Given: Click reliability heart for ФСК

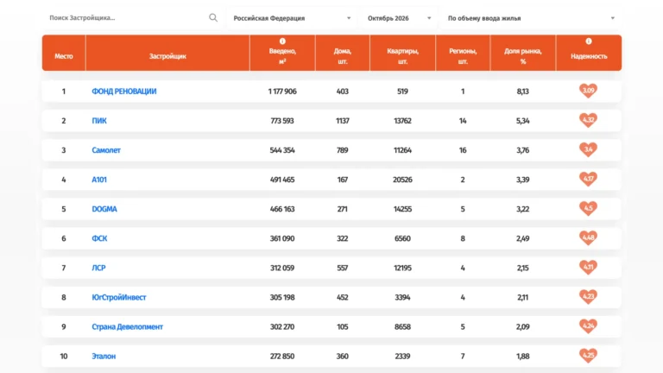Looking at the screenshot, I should 588,237.
